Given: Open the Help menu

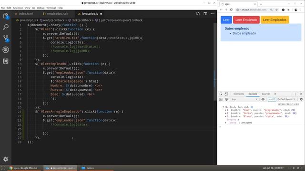Looking at the screenshot, I should [x=60, y=8].
